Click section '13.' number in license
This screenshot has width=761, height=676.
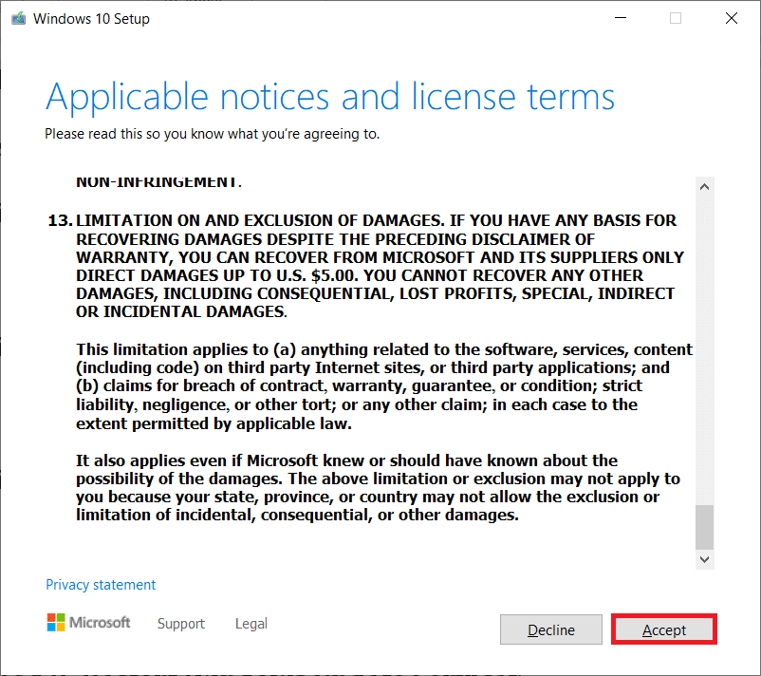tap(60, 220)
